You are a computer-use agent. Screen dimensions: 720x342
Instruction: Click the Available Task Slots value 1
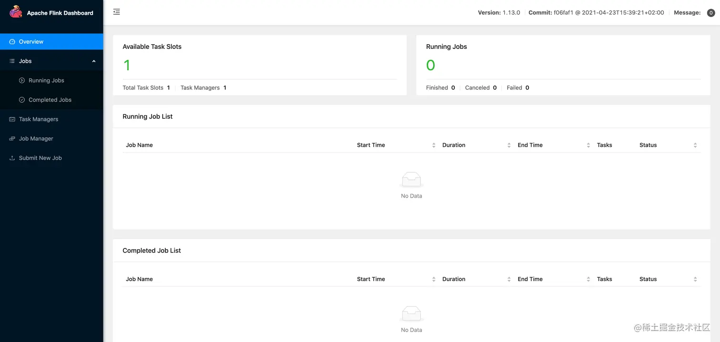coord(127,65)
